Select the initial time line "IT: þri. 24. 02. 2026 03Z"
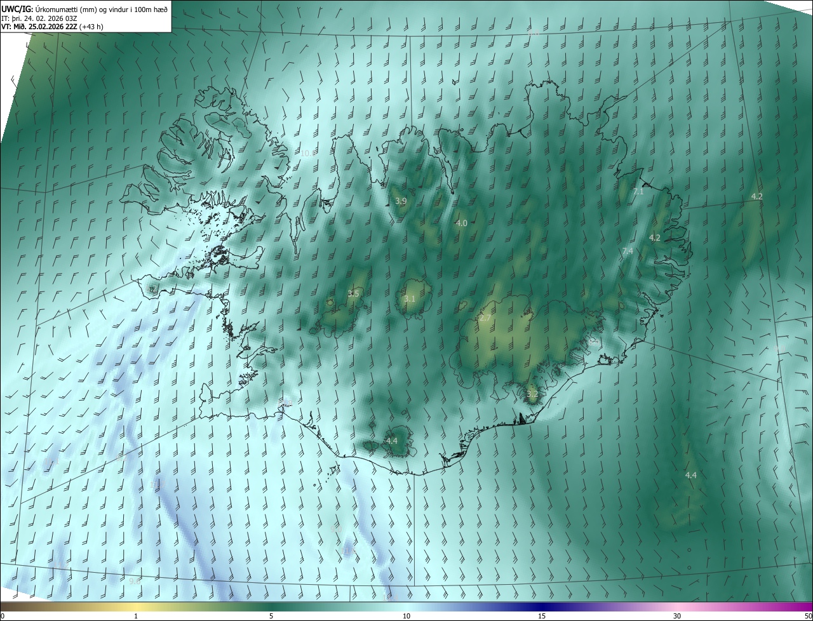This screenshot has height=621, width=813. pos(39,17)
